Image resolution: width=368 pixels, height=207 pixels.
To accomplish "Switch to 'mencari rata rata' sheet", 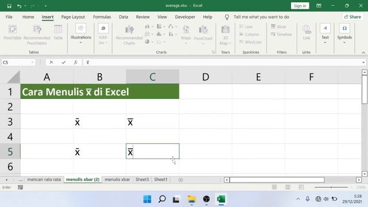I will 44,179.
